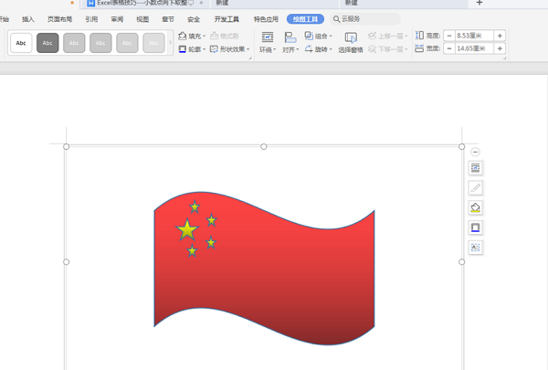The width and height of the screenshot is (548, 370).
Task: Open the shape effects (形状效果) dropdown
Action: pos(229,49)
